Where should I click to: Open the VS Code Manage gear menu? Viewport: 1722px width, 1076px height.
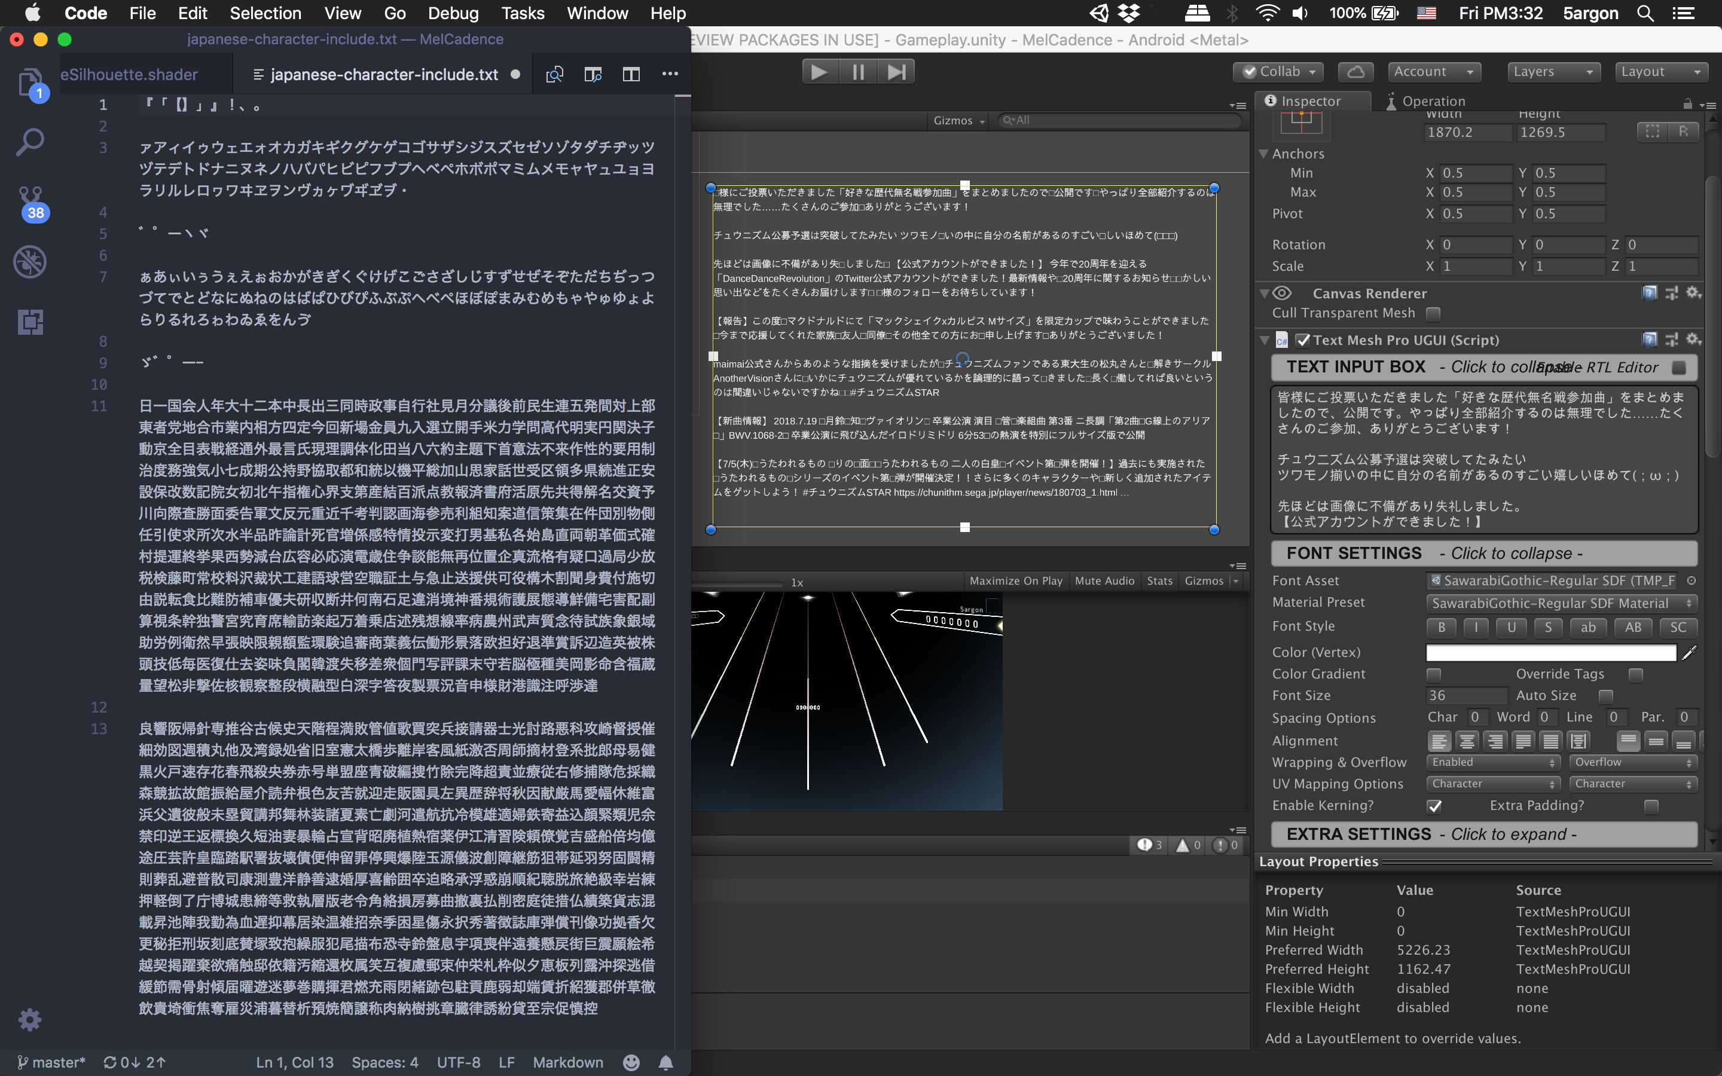coord(30,1019)
